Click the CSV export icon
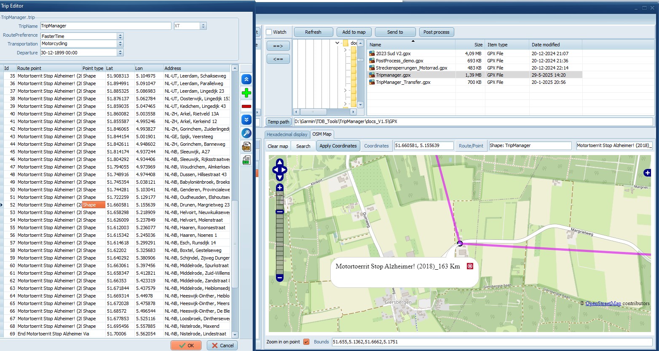659x351 pixels. [x=246, y=160]
